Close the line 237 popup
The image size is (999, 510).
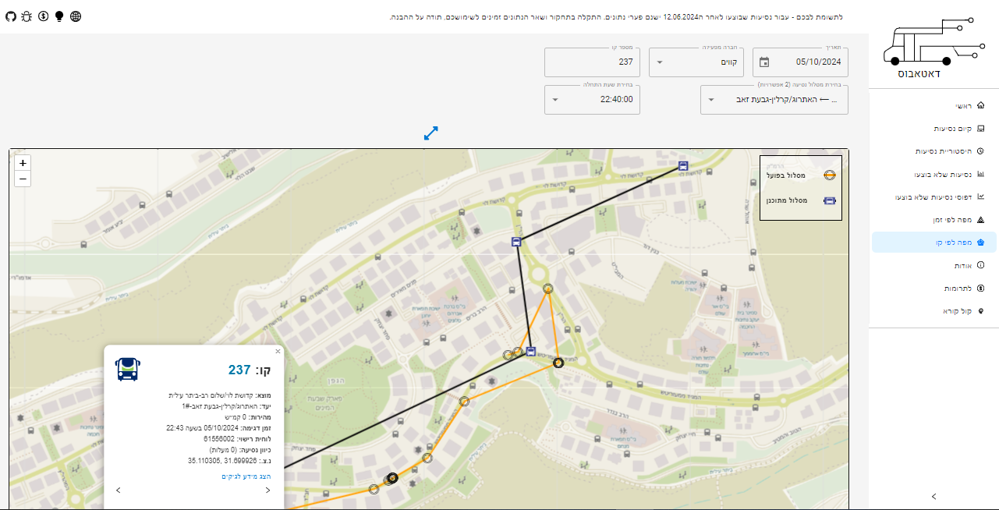(278, 352)
